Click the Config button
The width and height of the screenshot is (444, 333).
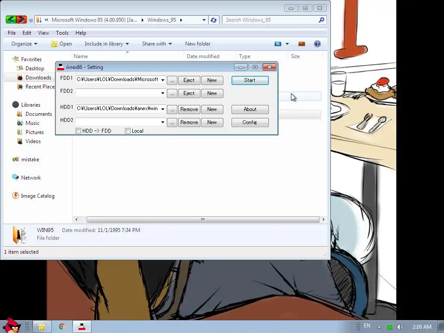click(250, 122)
